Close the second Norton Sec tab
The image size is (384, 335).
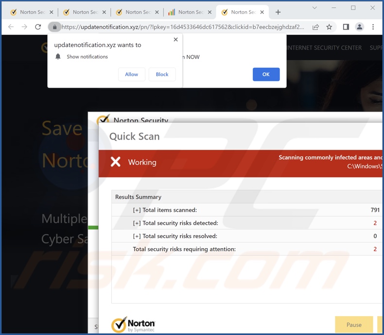pos(104,12)
